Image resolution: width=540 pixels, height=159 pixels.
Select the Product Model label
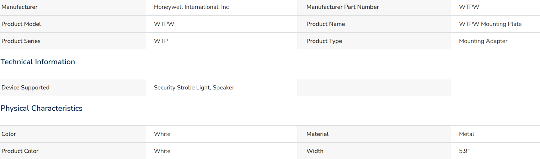(x=21, y=24)
